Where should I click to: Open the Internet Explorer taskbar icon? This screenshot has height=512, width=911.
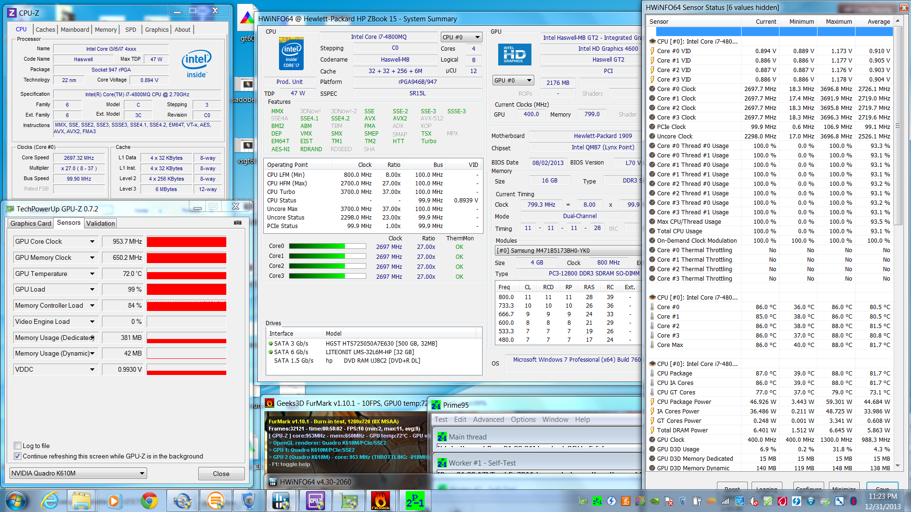click(49, 501)
